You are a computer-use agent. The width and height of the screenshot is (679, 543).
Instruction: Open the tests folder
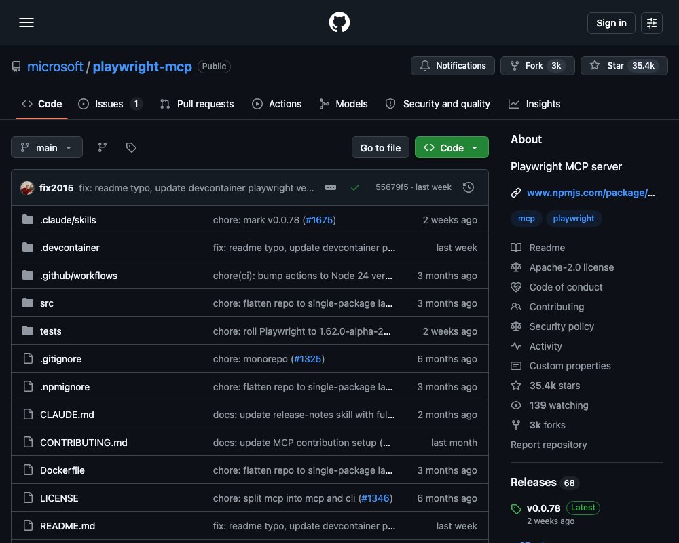click(x=51, y=331)
